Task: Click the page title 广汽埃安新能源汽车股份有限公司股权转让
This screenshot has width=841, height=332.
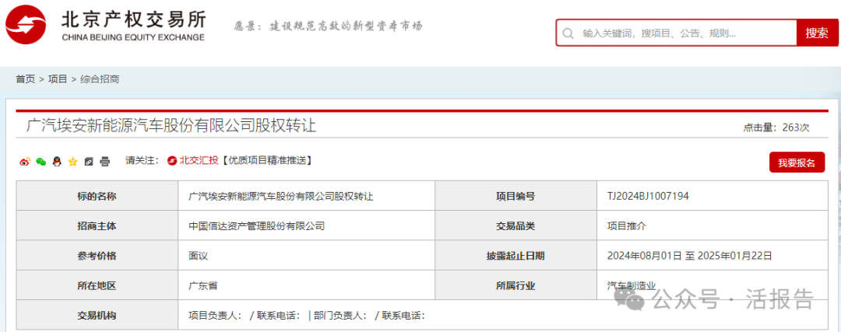Action: coord(171,126)
